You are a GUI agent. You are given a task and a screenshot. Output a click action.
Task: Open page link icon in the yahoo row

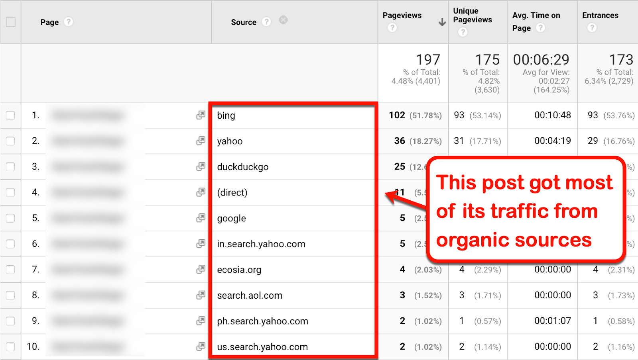(x=201, y=141)
